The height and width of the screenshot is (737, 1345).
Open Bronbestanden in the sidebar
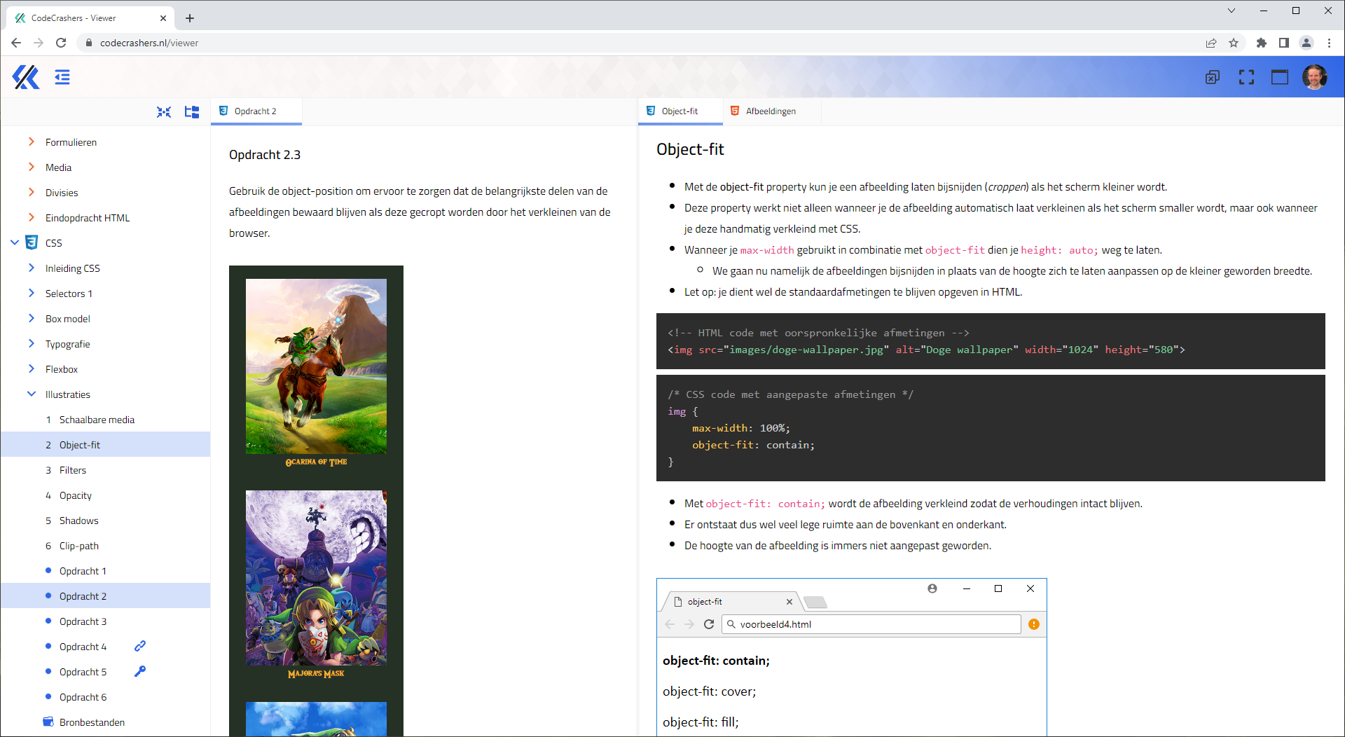coord(92,722)
